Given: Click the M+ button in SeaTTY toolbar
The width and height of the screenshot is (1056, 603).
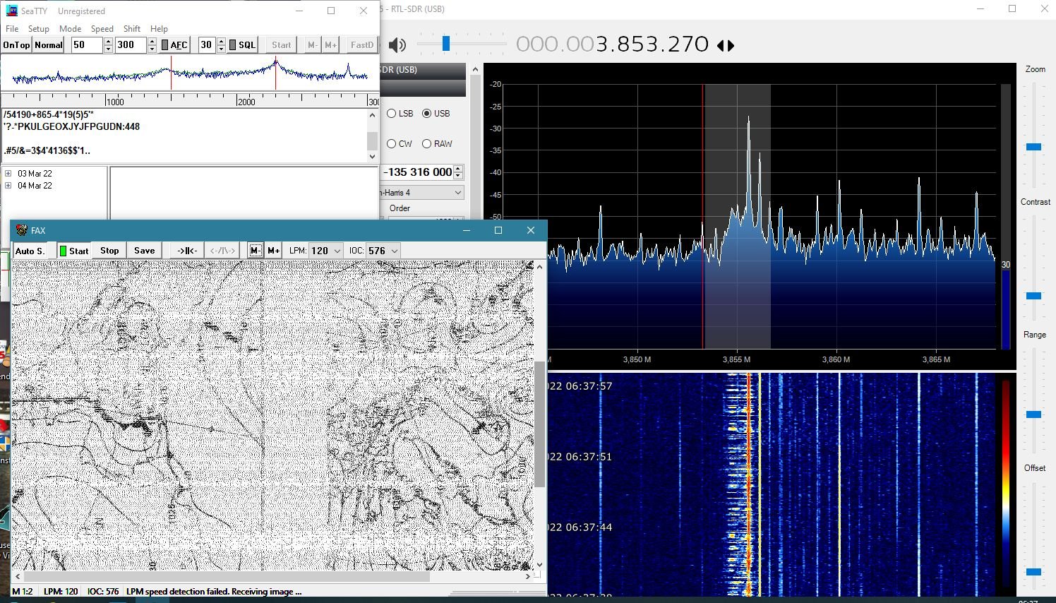Looking at the screenshot, I should pyautogui.click(x=330, y=44).
